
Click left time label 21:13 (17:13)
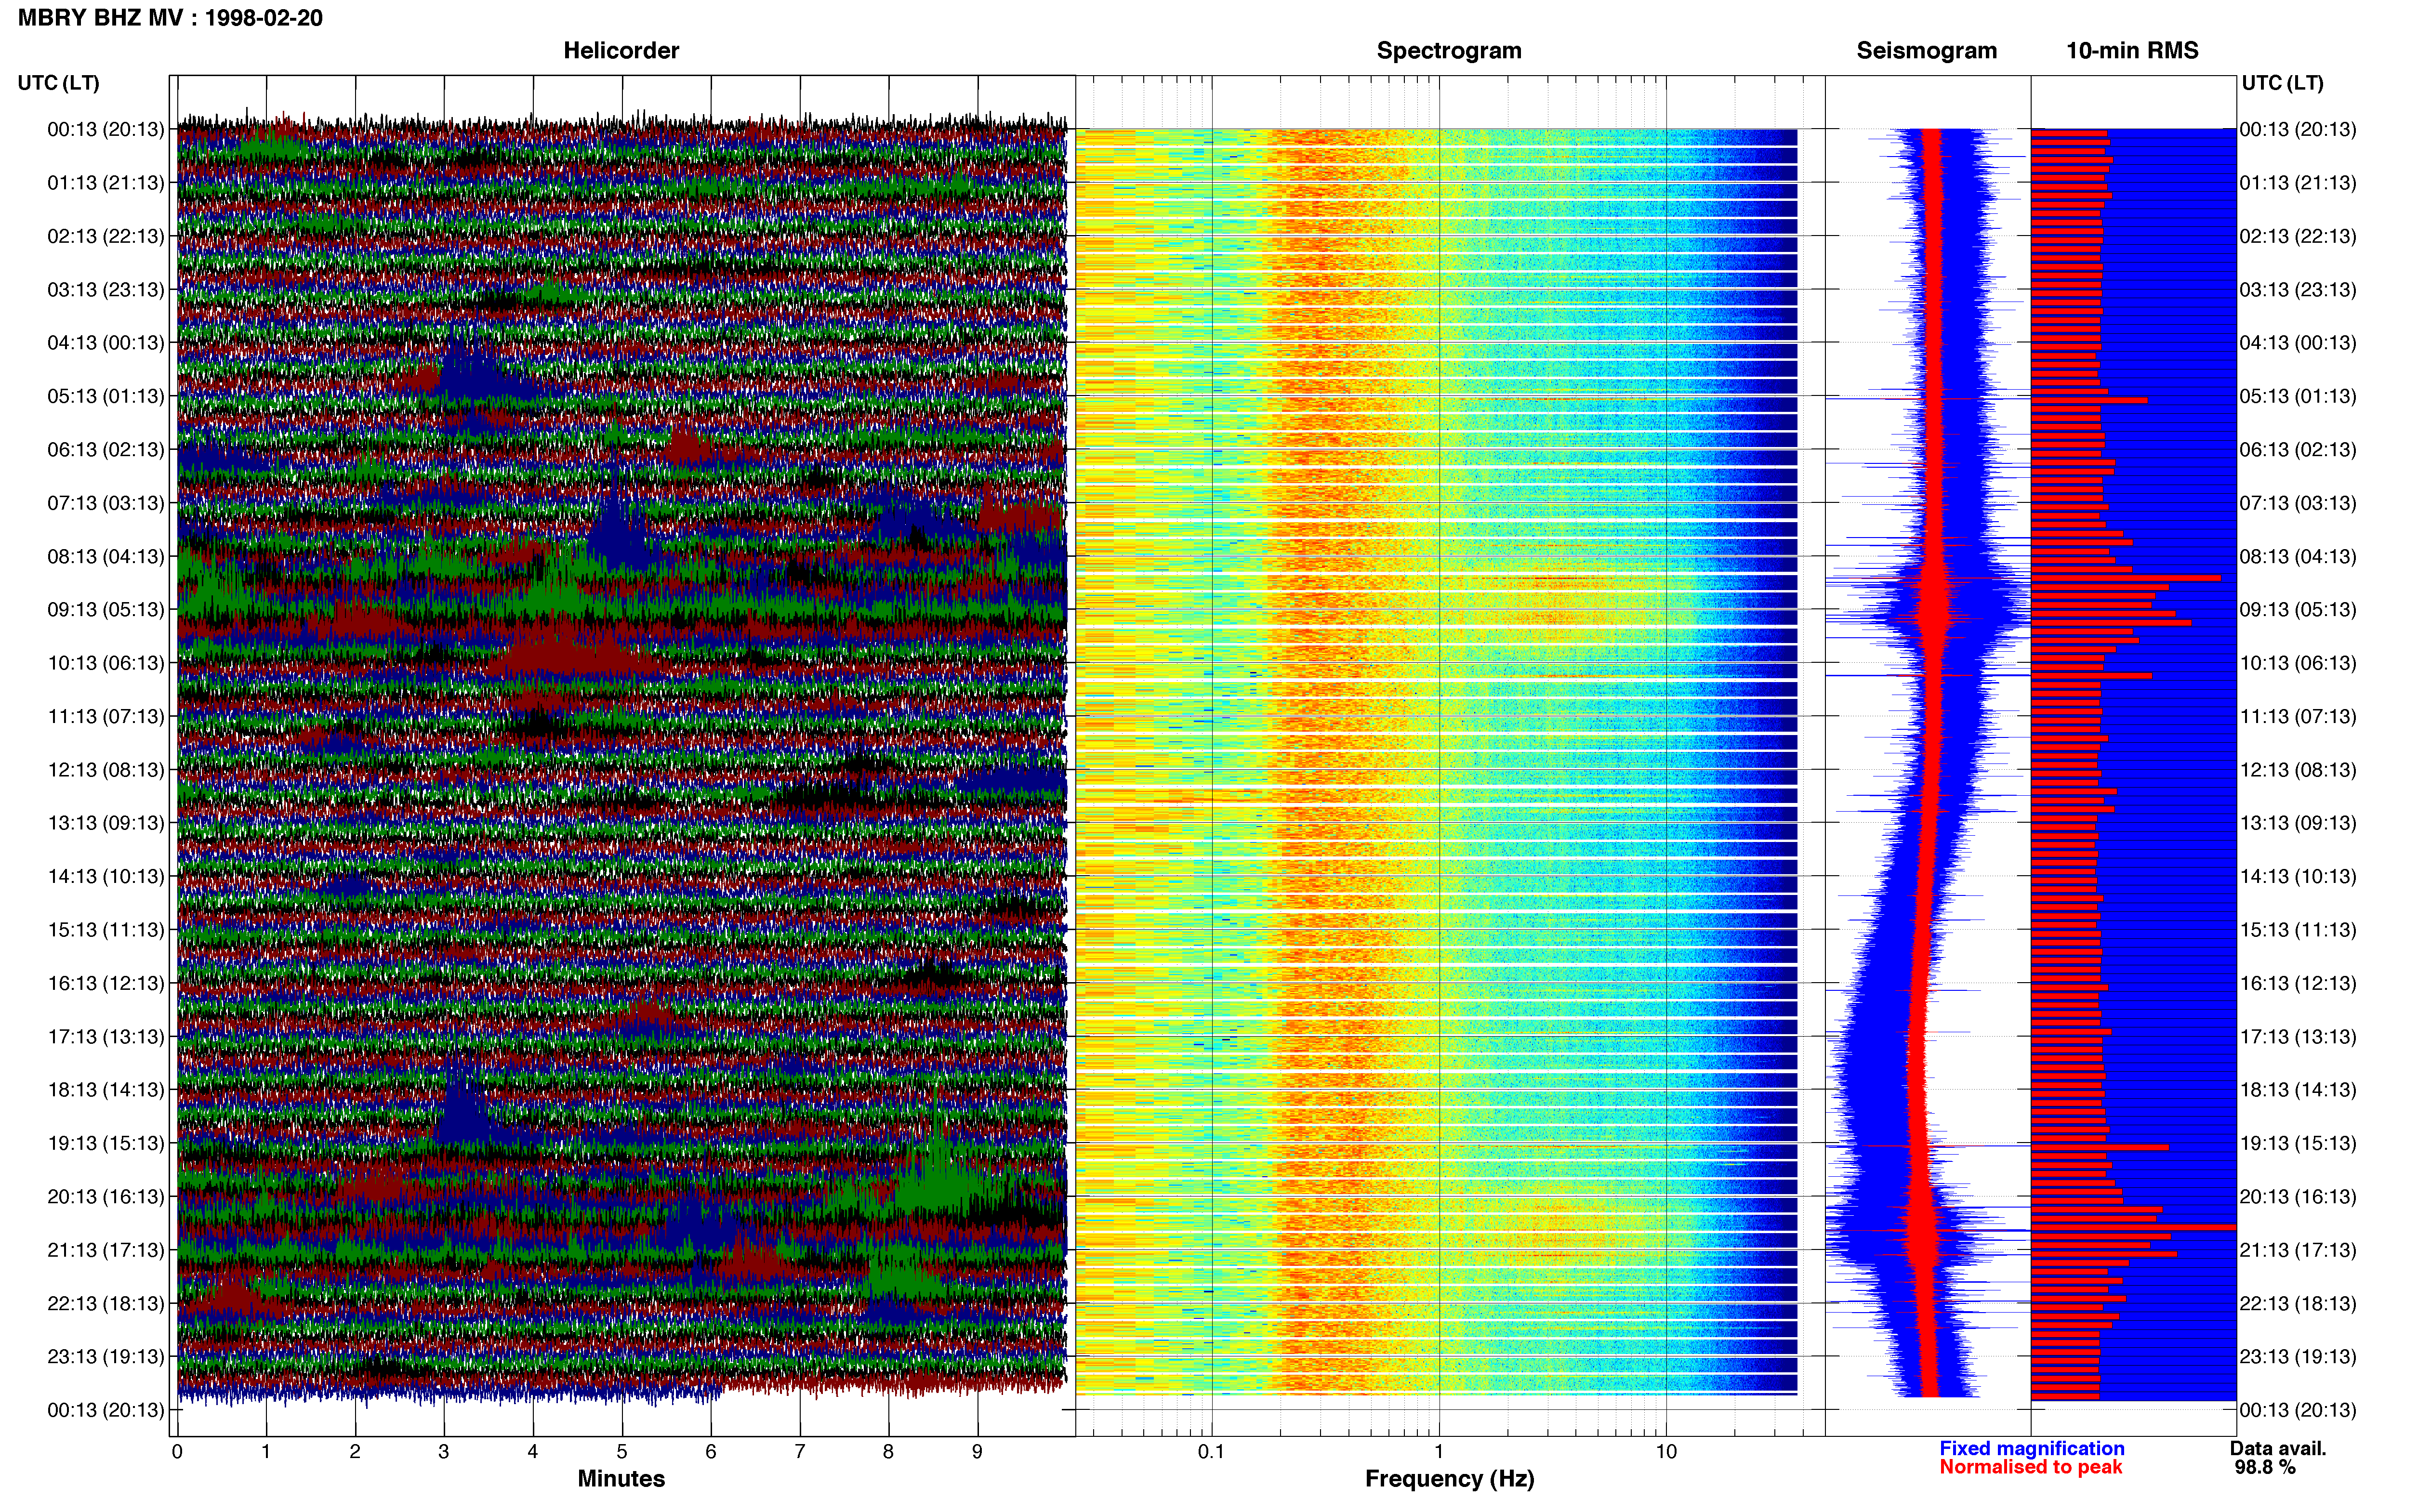click(106, 1249)
